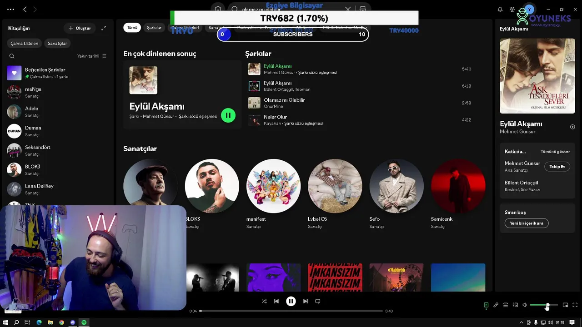Viewport: 582px width, 327px height.
Task: Open Discord from the taskbar
Action: point(73,322)
